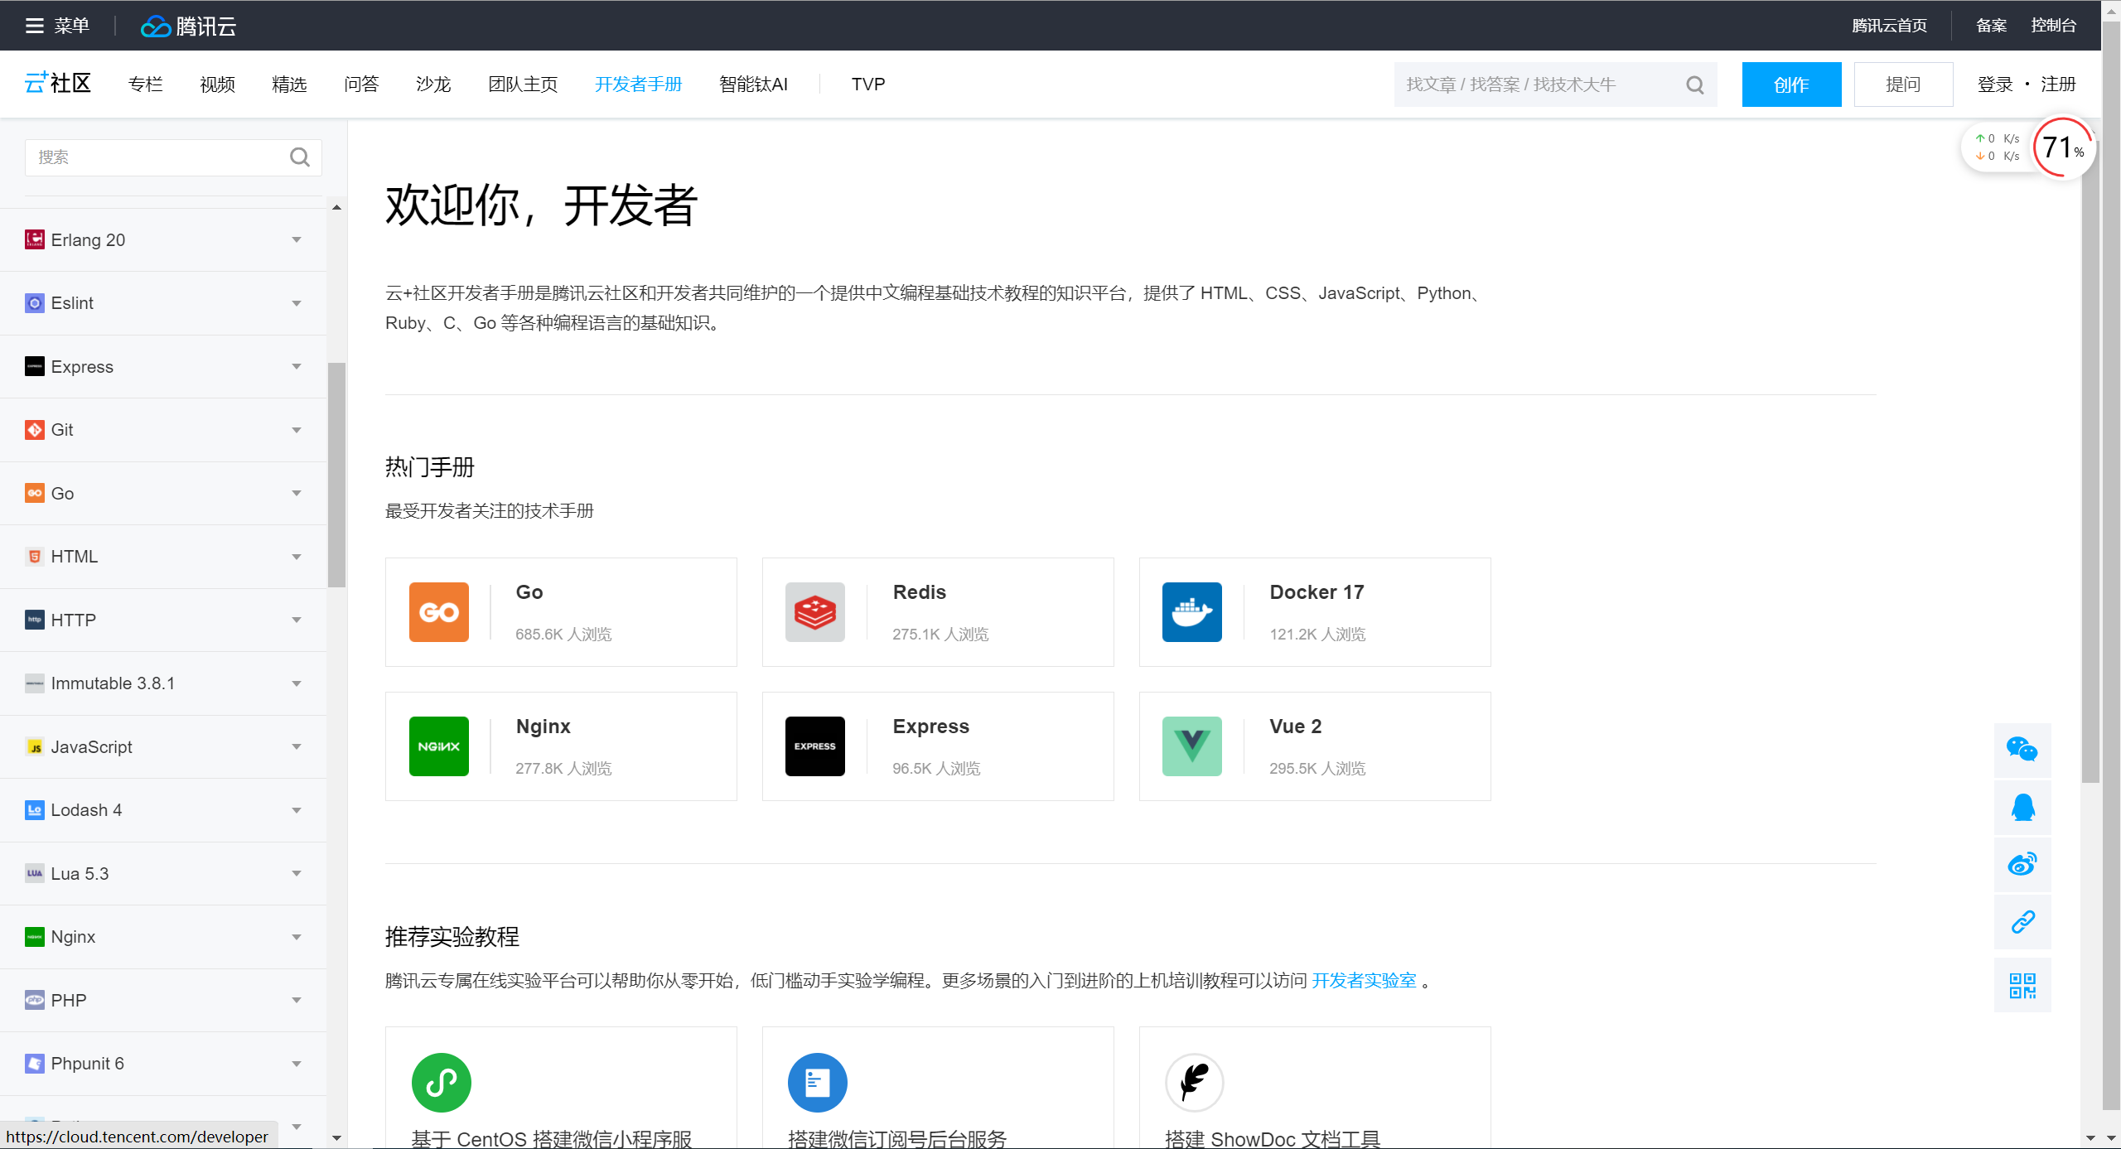This screenshot has width=2121, height=1149.
Task: Click the Tencent Cloud logo
Action: 188,26
